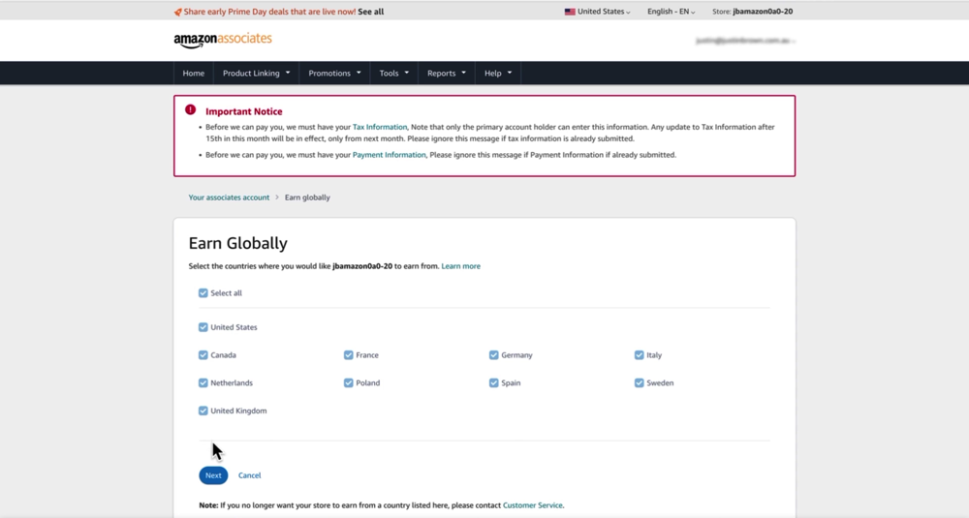Open the United States country dropdown
The height and width of the screenshot is (518, 969).
click(598, 12)
